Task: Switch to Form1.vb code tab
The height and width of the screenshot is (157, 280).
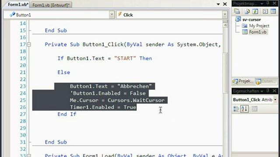Action: tap(18, 5)
